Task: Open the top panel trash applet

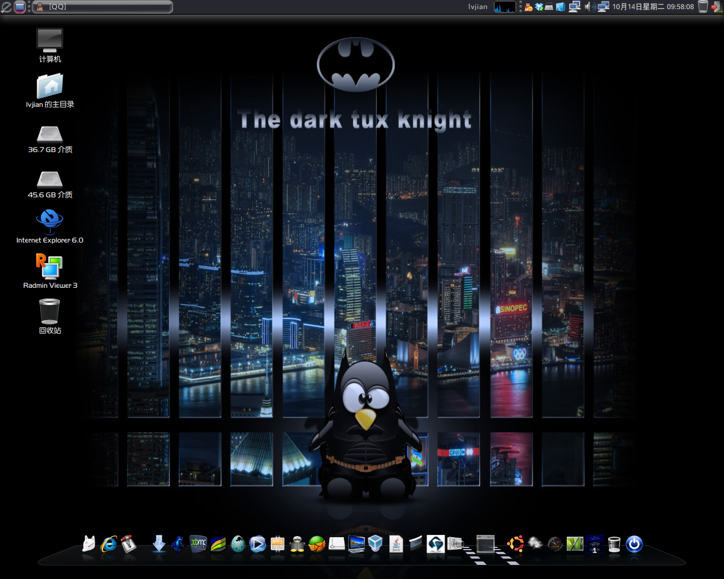Action: (x=703, y=7)
